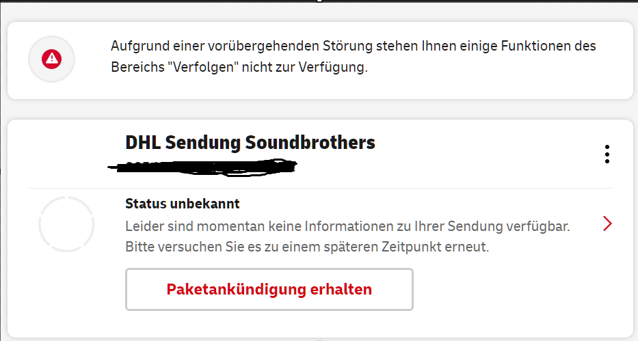
Task: Click the Paketankündigung erhalten button
Action: point(269,289)
